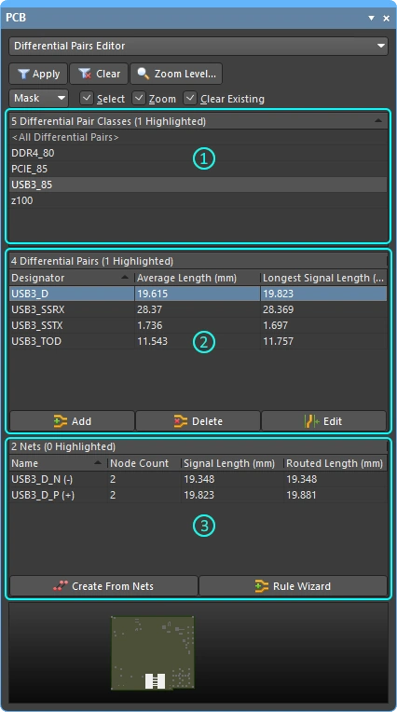Click the 28.369 longest length cell
Image resolution: width=397 pixels, height=712 pixels.
[324, 309]
